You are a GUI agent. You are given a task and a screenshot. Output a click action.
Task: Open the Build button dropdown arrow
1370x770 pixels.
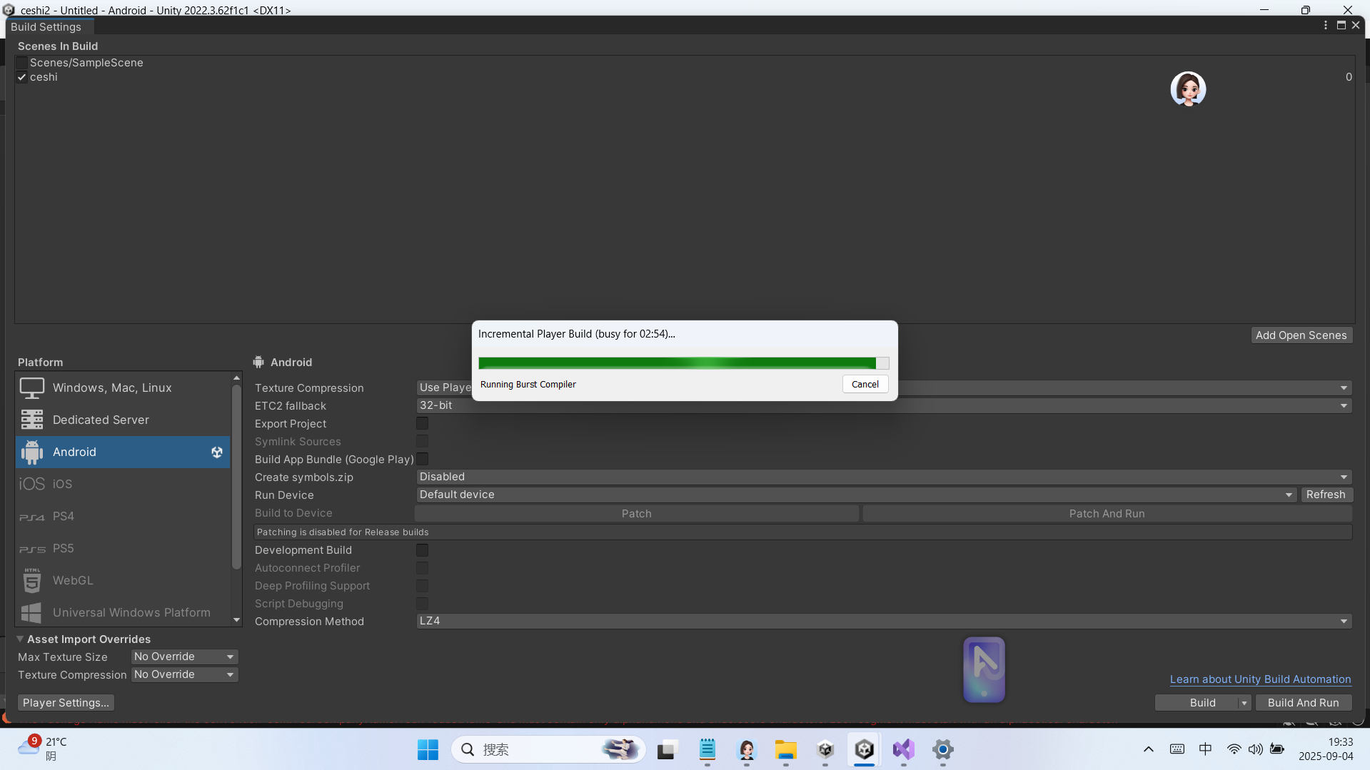click(x=1244, y=704)
